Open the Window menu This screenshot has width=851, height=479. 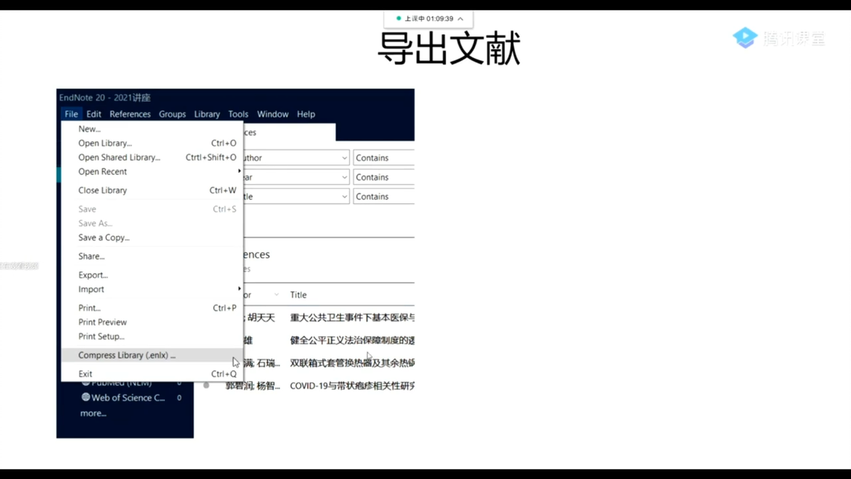pos(273,114)
